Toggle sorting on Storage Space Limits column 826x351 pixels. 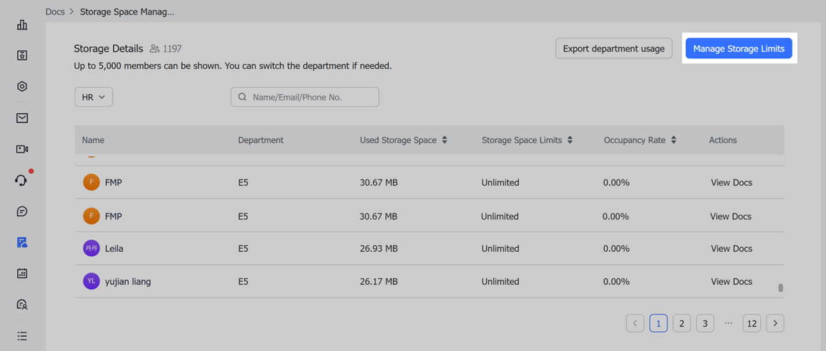tap(570, 140)
